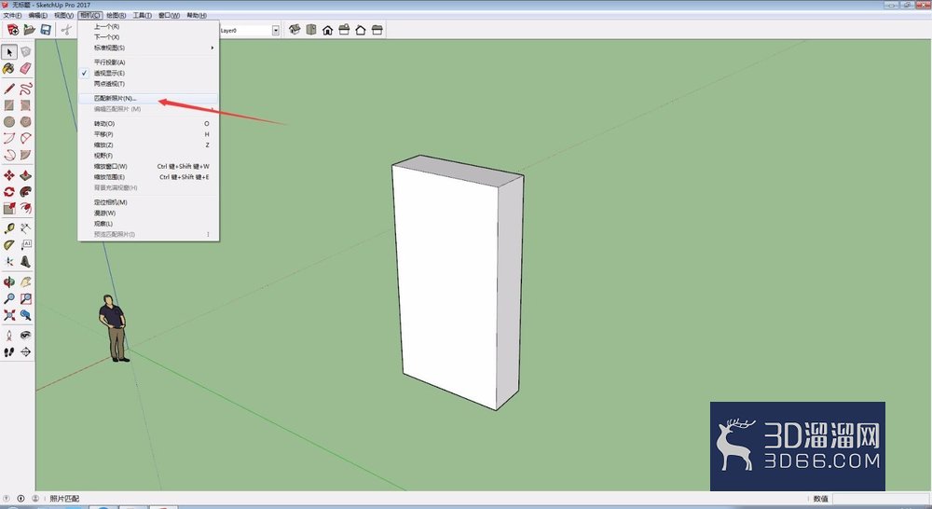Pick the Paint Bucket tool

(x=9, y=69)
